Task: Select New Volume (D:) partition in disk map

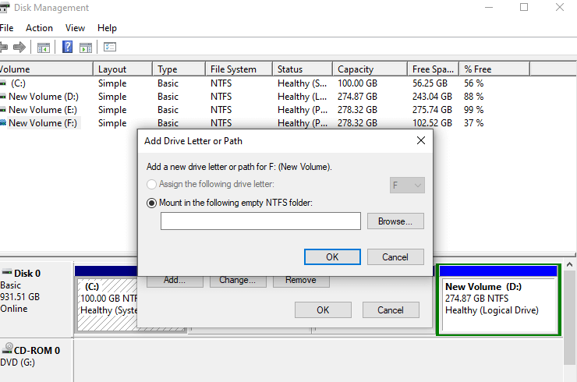Action: pyautogui.click(x=498, y=300)
